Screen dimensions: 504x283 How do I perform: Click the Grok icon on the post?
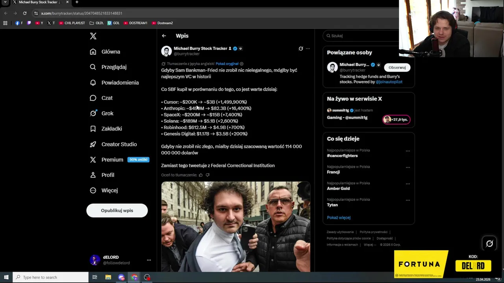point(300,48)
